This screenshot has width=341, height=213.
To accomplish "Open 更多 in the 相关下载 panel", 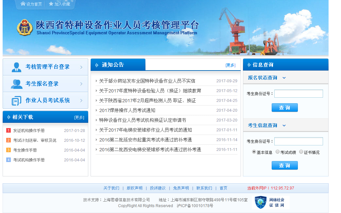I will coord(79,117).
